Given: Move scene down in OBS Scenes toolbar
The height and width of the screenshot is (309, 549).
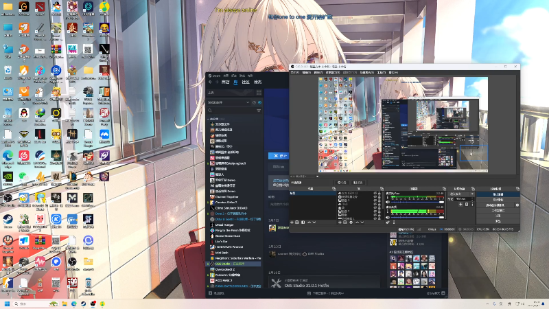Looking at the screenshot, I should (314, 222).
